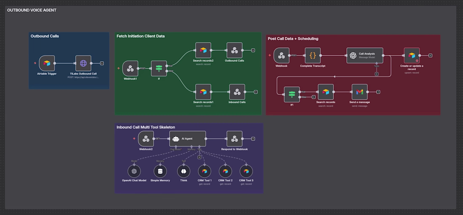Add another tool to the AI Agent
Image resolution: width=463 pixels, height=215 pixels.
(x=200, y=157)
